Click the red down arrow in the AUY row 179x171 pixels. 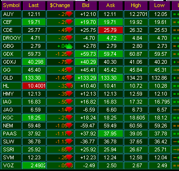(x=69, y=14)
